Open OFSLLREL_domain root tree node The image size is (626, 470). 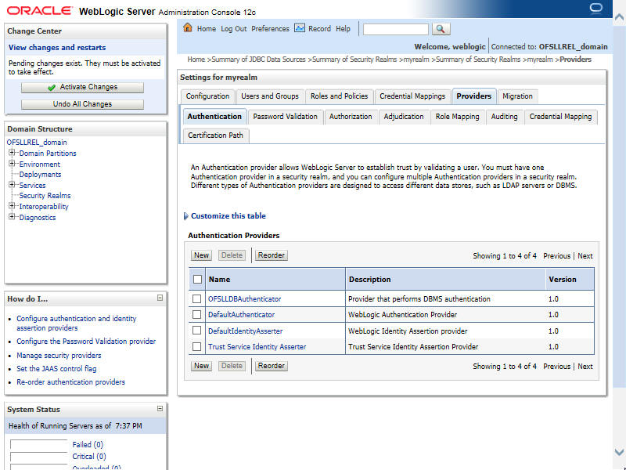(37, 143)
